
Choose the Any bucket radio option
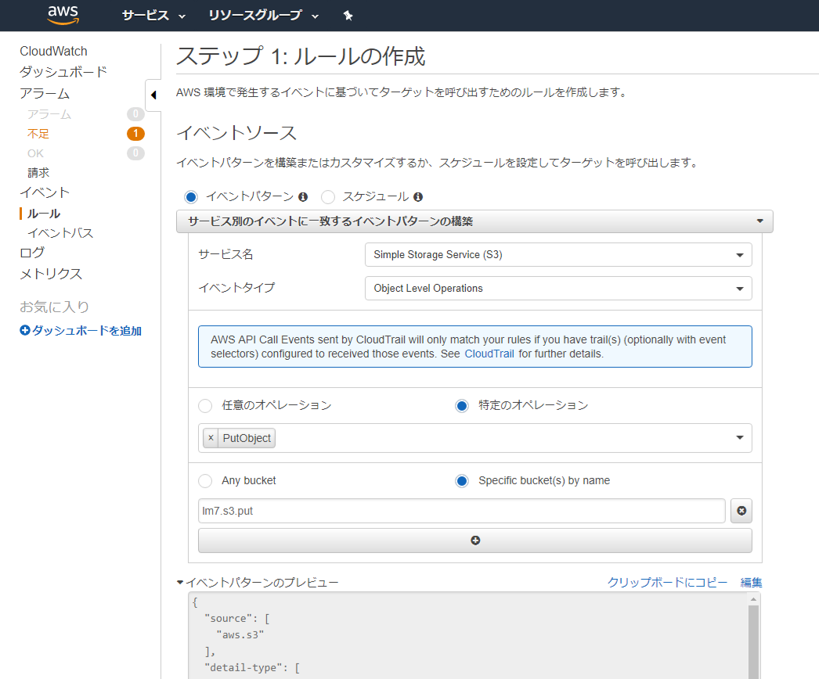pyautogui.click(x=205, y=480)
